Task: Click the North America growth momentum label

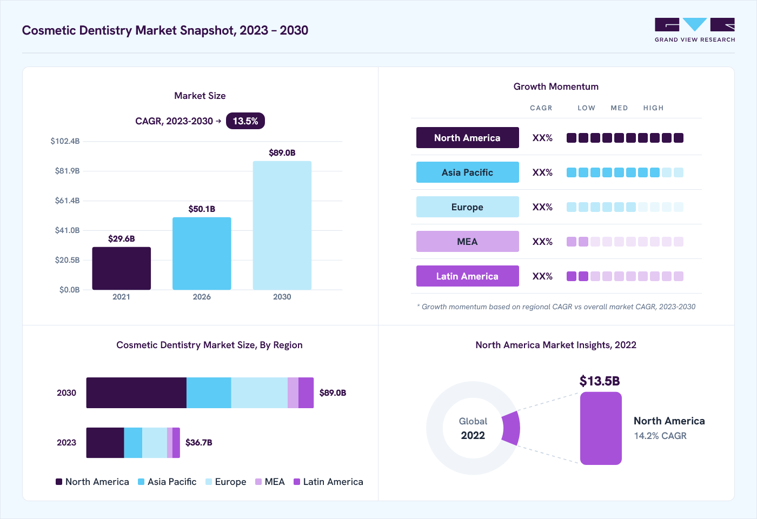Action: pyautogui.click(x=468, y=138)
